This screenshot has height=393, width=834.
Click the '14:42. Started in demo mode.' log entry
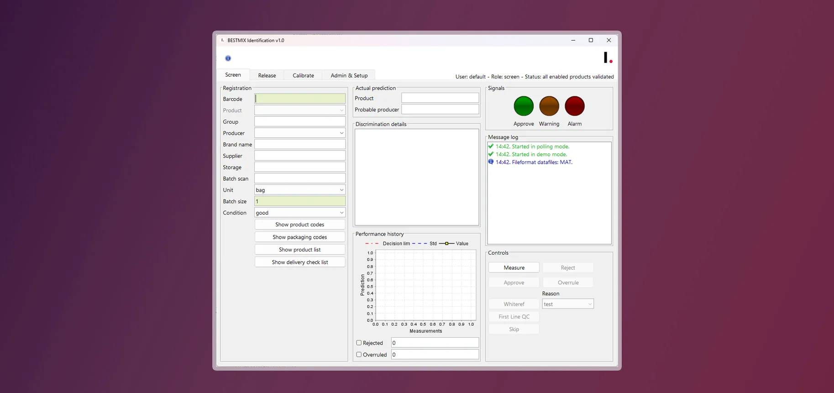(x=531, y=154)
